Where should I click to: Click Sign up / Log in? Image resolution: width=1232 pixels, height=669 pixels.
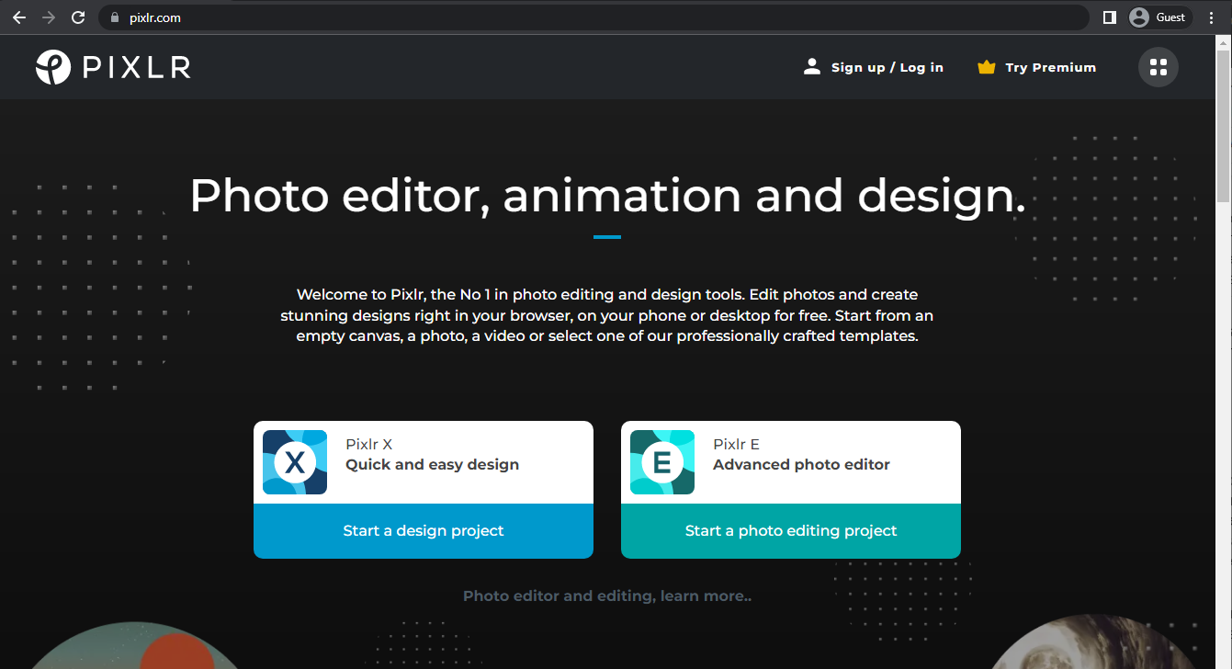[x=887, y=67]
